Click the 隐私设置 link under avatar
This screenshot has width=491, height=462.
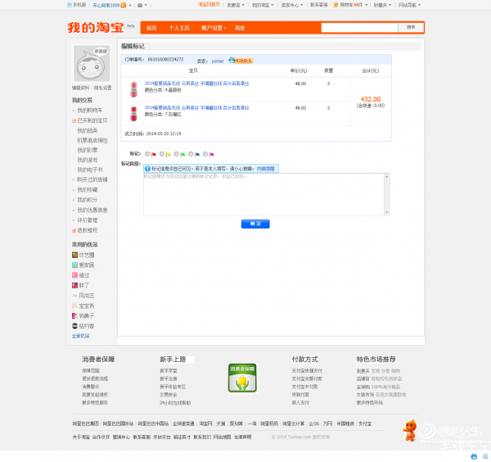tap(103, 88)
